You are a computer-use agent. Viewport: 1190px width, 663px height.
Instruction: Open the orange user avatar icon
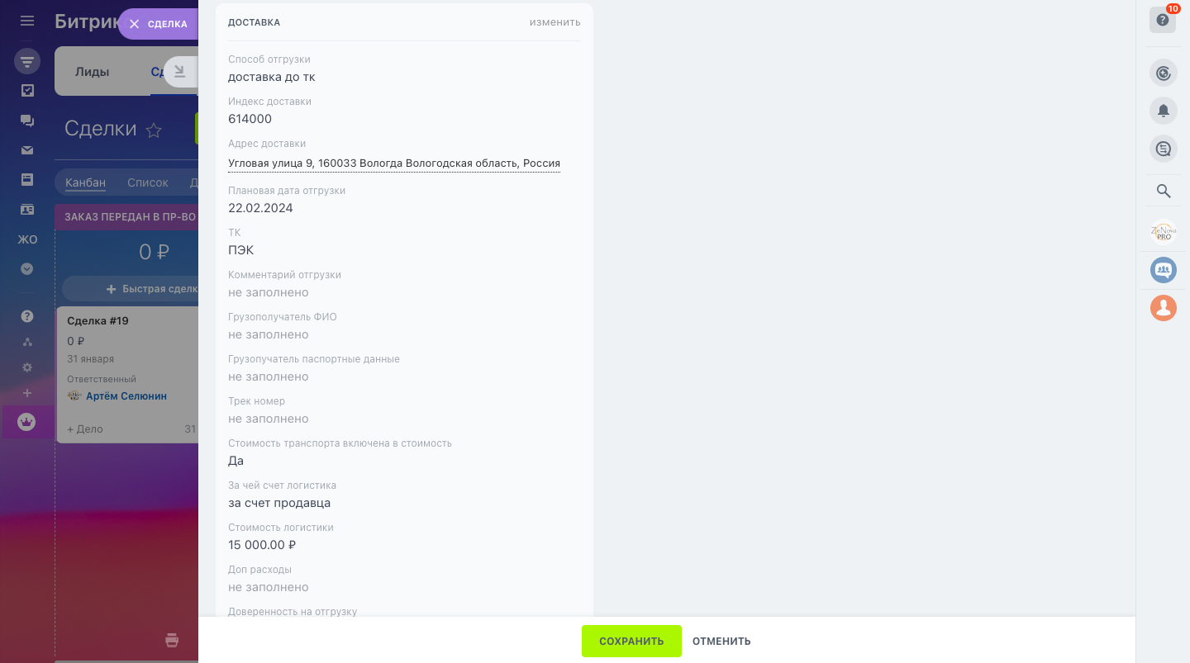coord(1164,308)
